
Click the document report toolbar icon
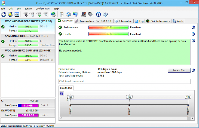click(x=62, y=14)
